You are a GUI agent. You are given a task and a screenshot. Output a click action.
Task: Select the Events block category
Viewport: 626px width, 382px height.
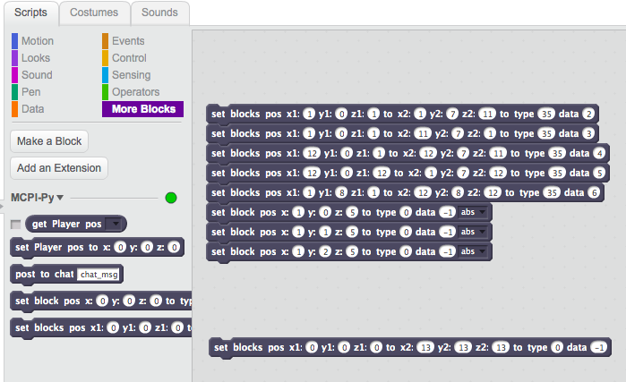coord(128,41)
